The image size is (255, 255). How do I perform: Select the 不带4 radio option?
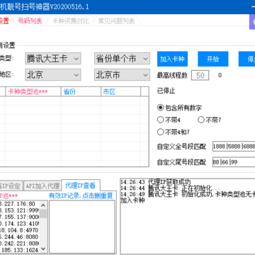click(169, 120)
